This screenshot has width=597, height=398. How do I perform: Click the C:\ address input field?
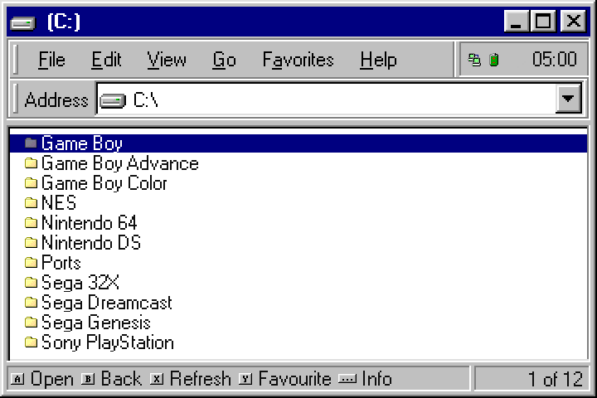pos(339,99)
